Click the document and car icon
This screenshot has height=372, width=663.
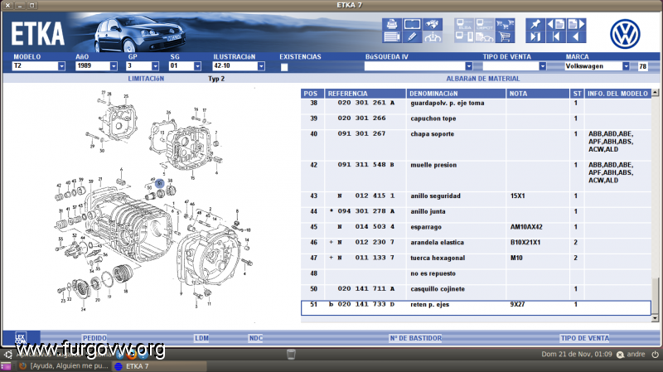click(x=485, y=36)
